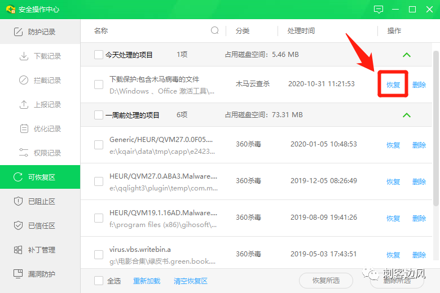Click the 已信任区 shield checkmark icon
The height and width of the screenshot is (293, 440).
click(x=18, y=225)
